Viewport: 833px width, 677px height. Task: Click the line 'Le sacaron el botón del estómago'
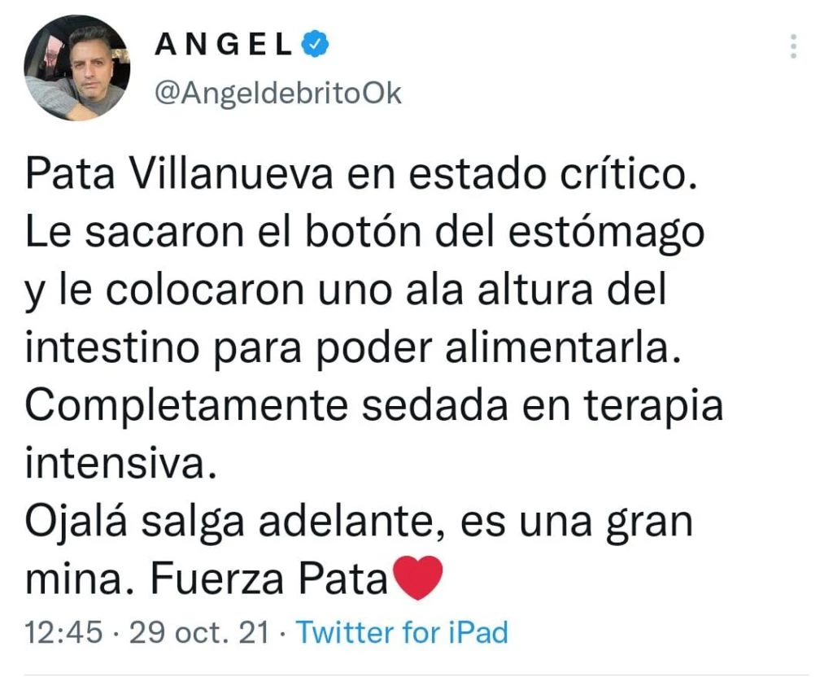tap(365, 233)
